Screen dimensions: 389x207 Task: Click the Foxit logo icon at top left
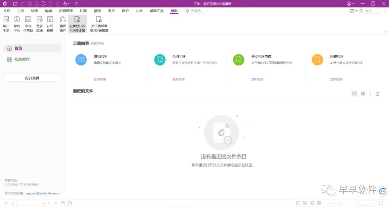(5, 4)
